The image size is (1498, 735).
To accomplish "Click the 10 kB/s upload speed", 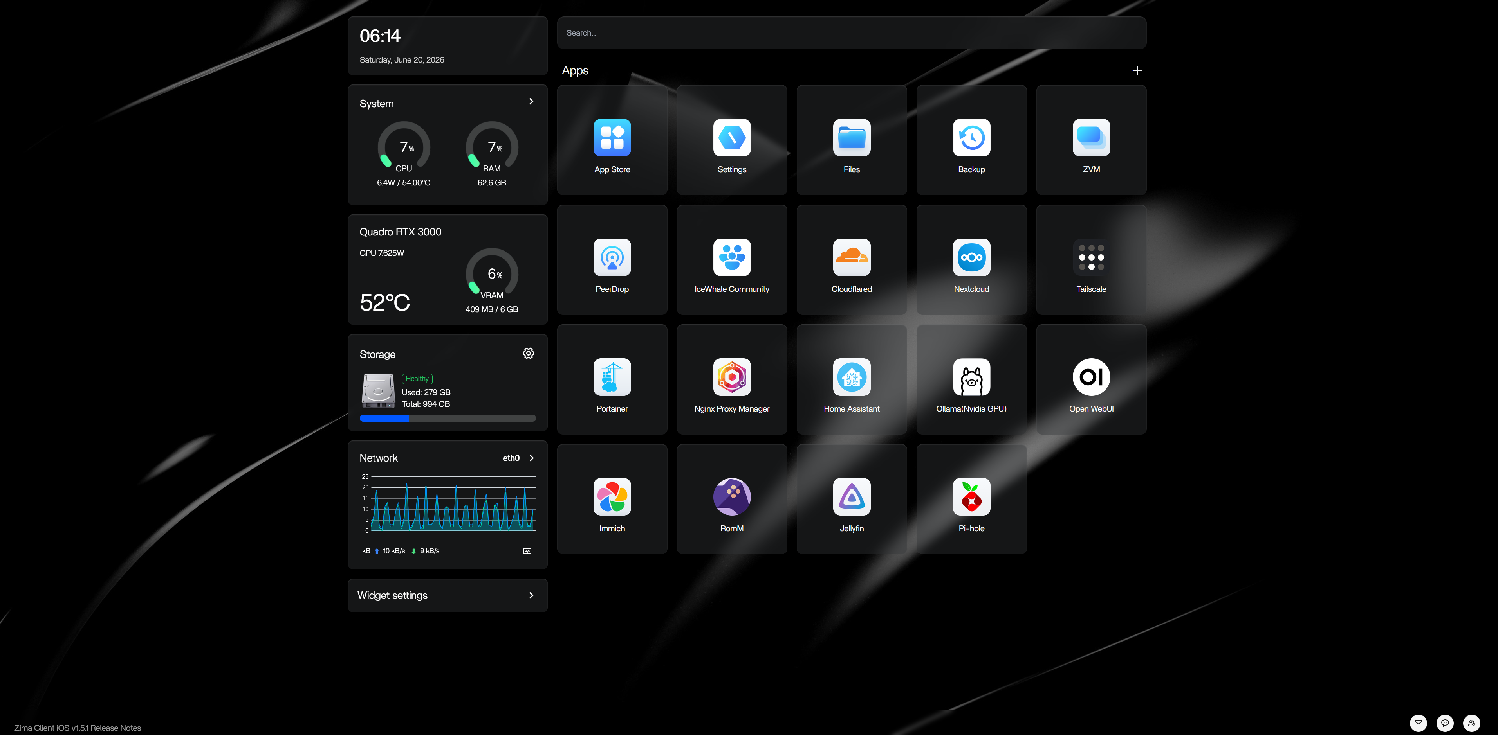I will (394, 551).
